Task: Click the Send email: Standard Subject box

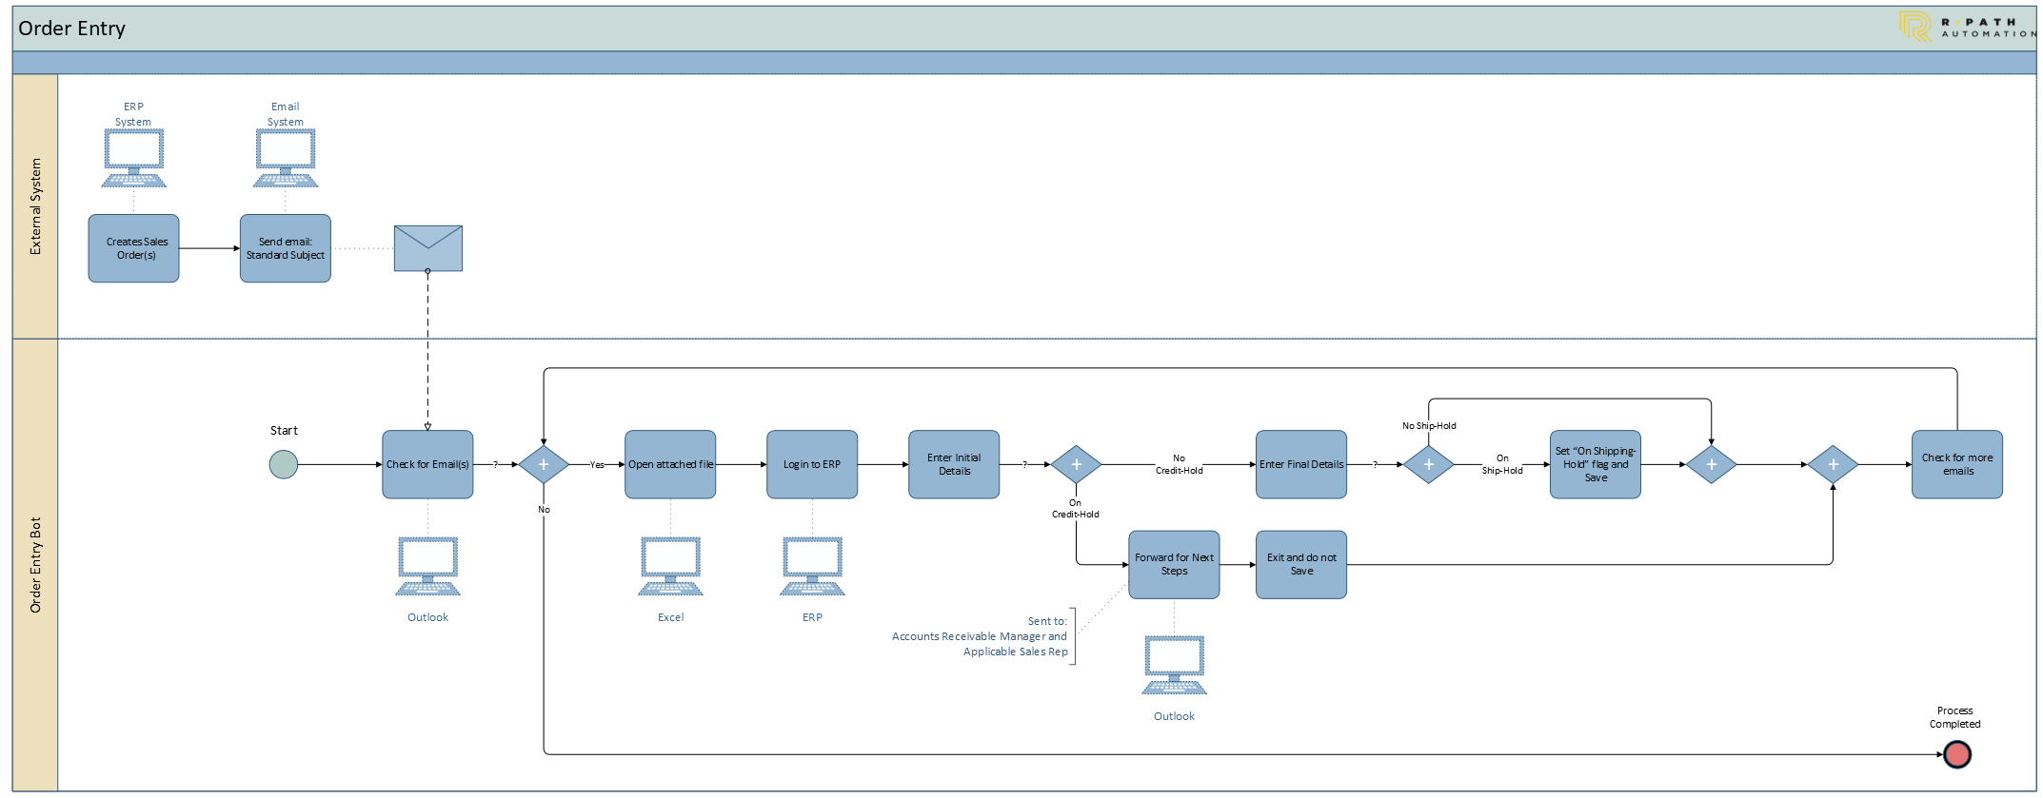Action: pos(286,248)
